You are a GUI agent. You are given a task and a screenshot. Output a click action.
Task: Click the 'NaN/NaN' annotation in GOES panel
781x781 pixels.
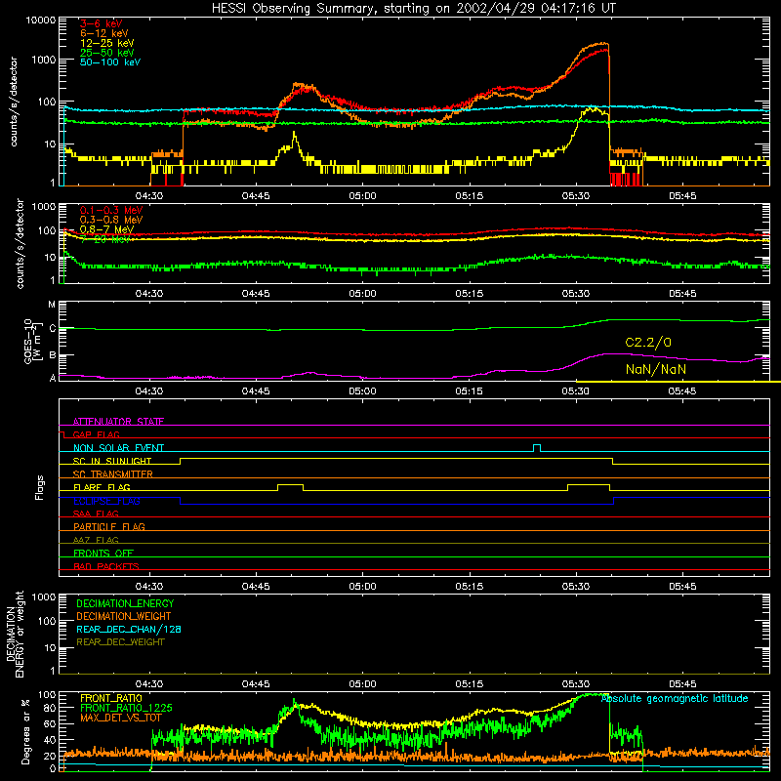click(x=655, y=369)
